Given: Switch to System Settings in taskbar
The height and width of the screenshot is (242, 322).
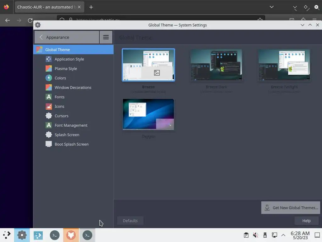Looking at the screenshot, I should point(22,235).
